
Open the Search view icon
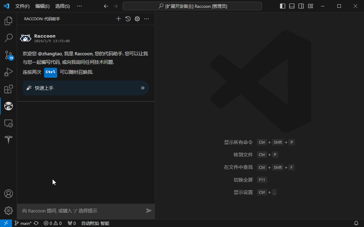(x=8, y=38)
